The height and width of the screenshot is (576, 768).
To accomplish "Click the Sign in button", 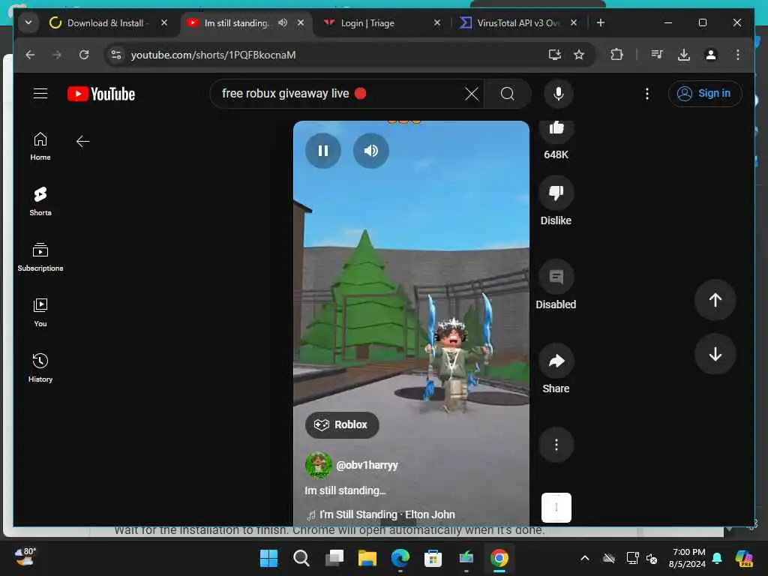I will (x=704, y=94).
